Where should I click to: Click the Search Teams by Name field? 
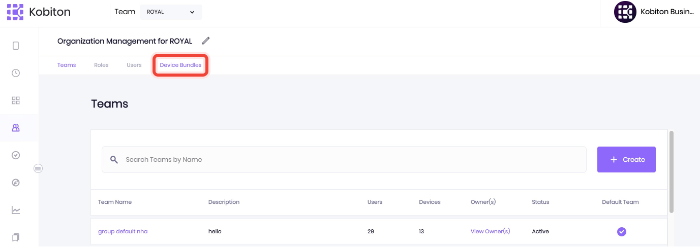344,160
